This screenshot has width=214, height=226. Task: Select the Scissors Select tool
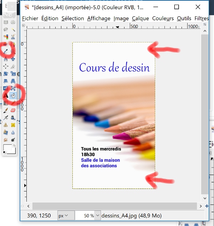tap(13, 37)
